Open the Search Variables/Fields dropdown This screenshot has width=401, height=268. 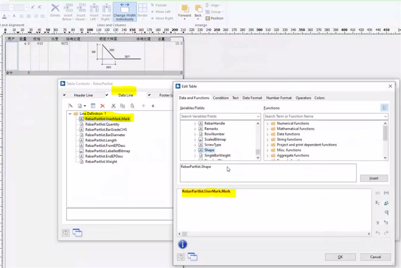(258, 116)
